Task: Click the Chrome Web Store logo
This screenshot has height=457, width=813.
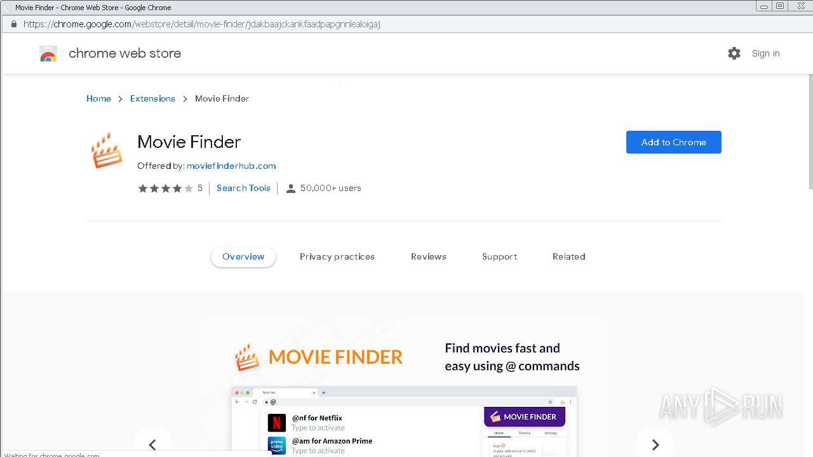Action: pyautogui.click(x=48, y=54)
